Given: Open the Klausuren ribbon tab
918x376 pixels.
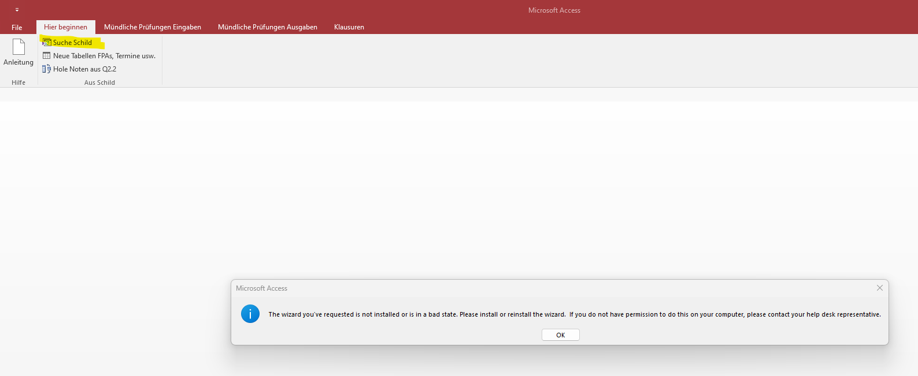Looking at the screenshot, I should click(x=349, y=27).
